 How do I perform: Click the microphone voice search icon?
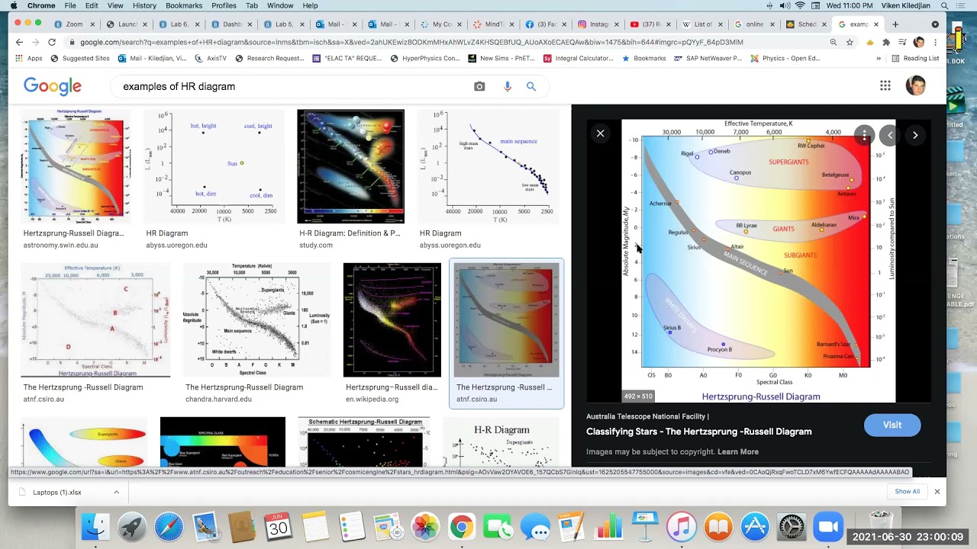pos(507,86)
